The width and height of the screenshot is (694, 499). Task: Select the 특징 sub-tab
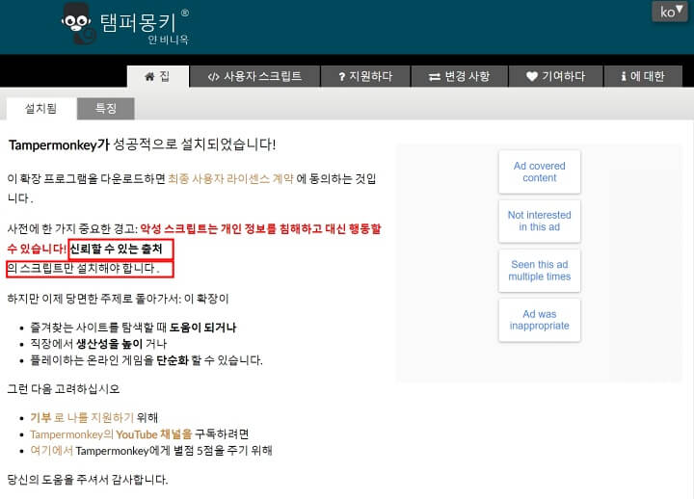click(106, 109)
